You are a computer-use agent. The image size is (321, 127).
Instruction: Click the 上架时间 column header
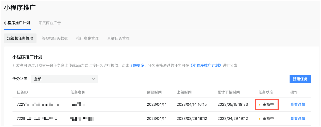point(184,92)
